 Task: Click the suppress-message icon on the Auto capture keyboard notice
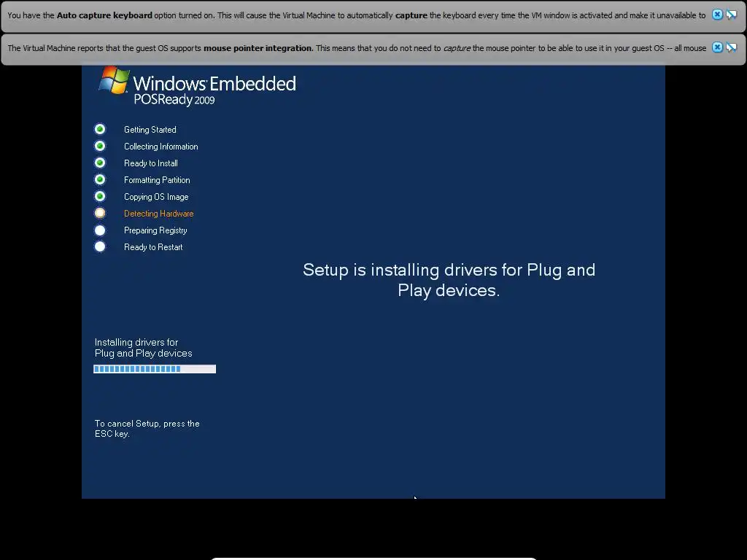(731, 15)
